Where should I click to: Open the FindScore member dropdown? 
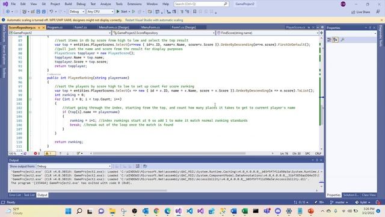pos(267,33)
